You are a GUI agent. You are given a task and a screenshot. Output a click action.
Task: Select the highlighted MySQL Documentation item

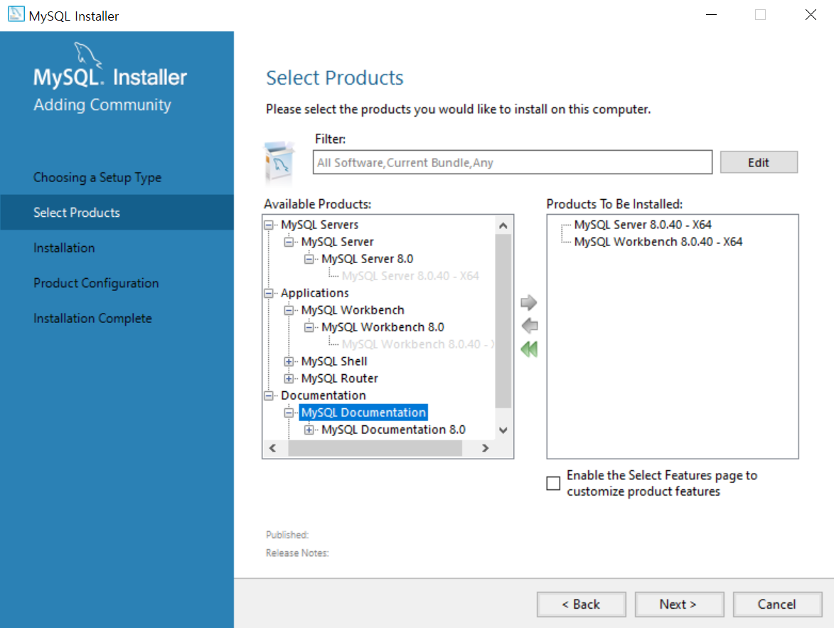tap(363, 413)
